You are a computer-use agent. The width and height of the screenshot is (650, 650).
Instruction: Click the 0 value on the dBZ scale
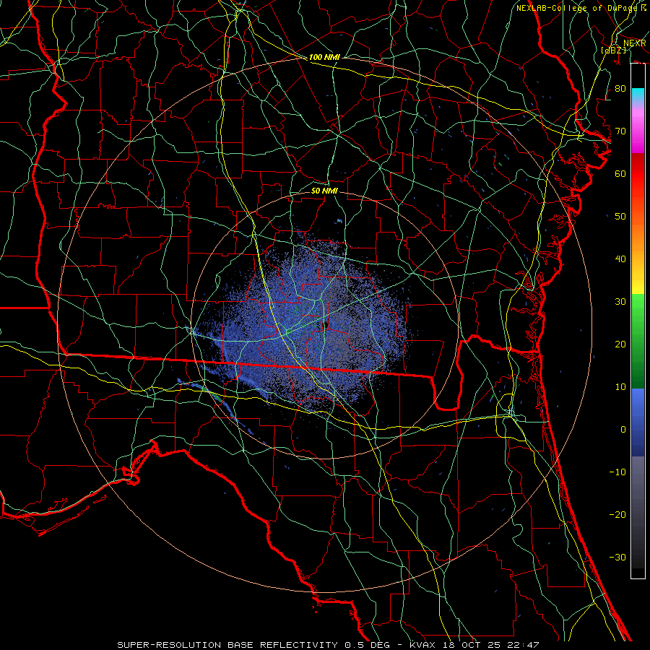click(x=623, y=430)
